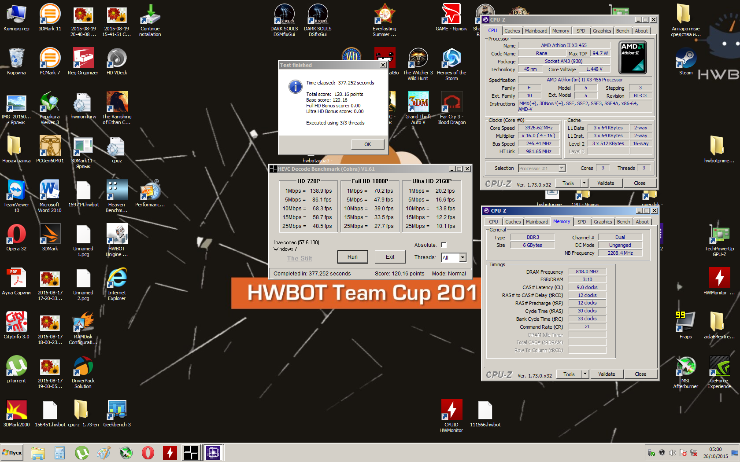Expand the Processor #1 selection dropdown
Viewport: 740px width, 462px height.
coord(562,168)
